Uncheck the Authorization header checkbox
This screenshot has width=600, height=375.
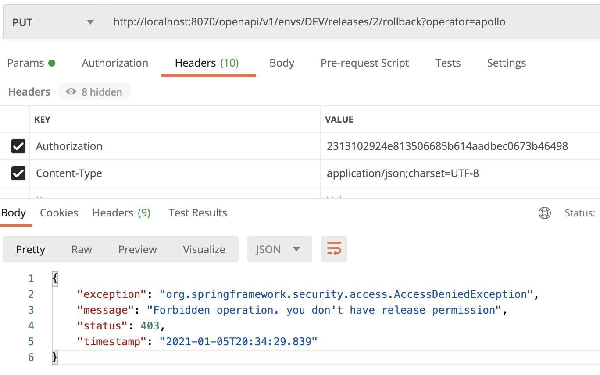pos(18,146)
